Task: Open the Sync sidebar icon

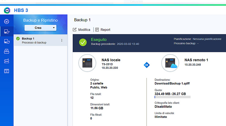Action: pyautogui.click(x=7, y=41)
